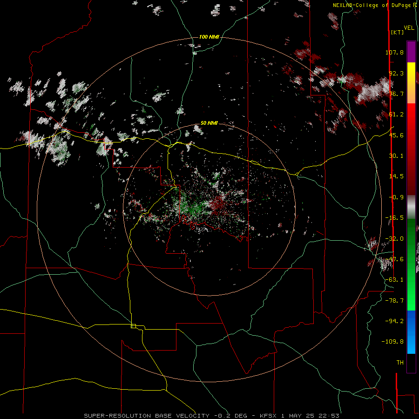Click the 76.7 velocity scale value
This screenshot has width=419, height=419.
click(x=396, y=94)
